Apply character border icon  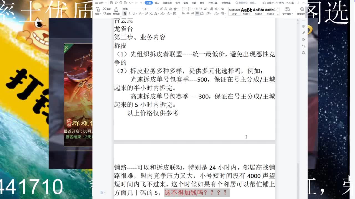(174, 14)
